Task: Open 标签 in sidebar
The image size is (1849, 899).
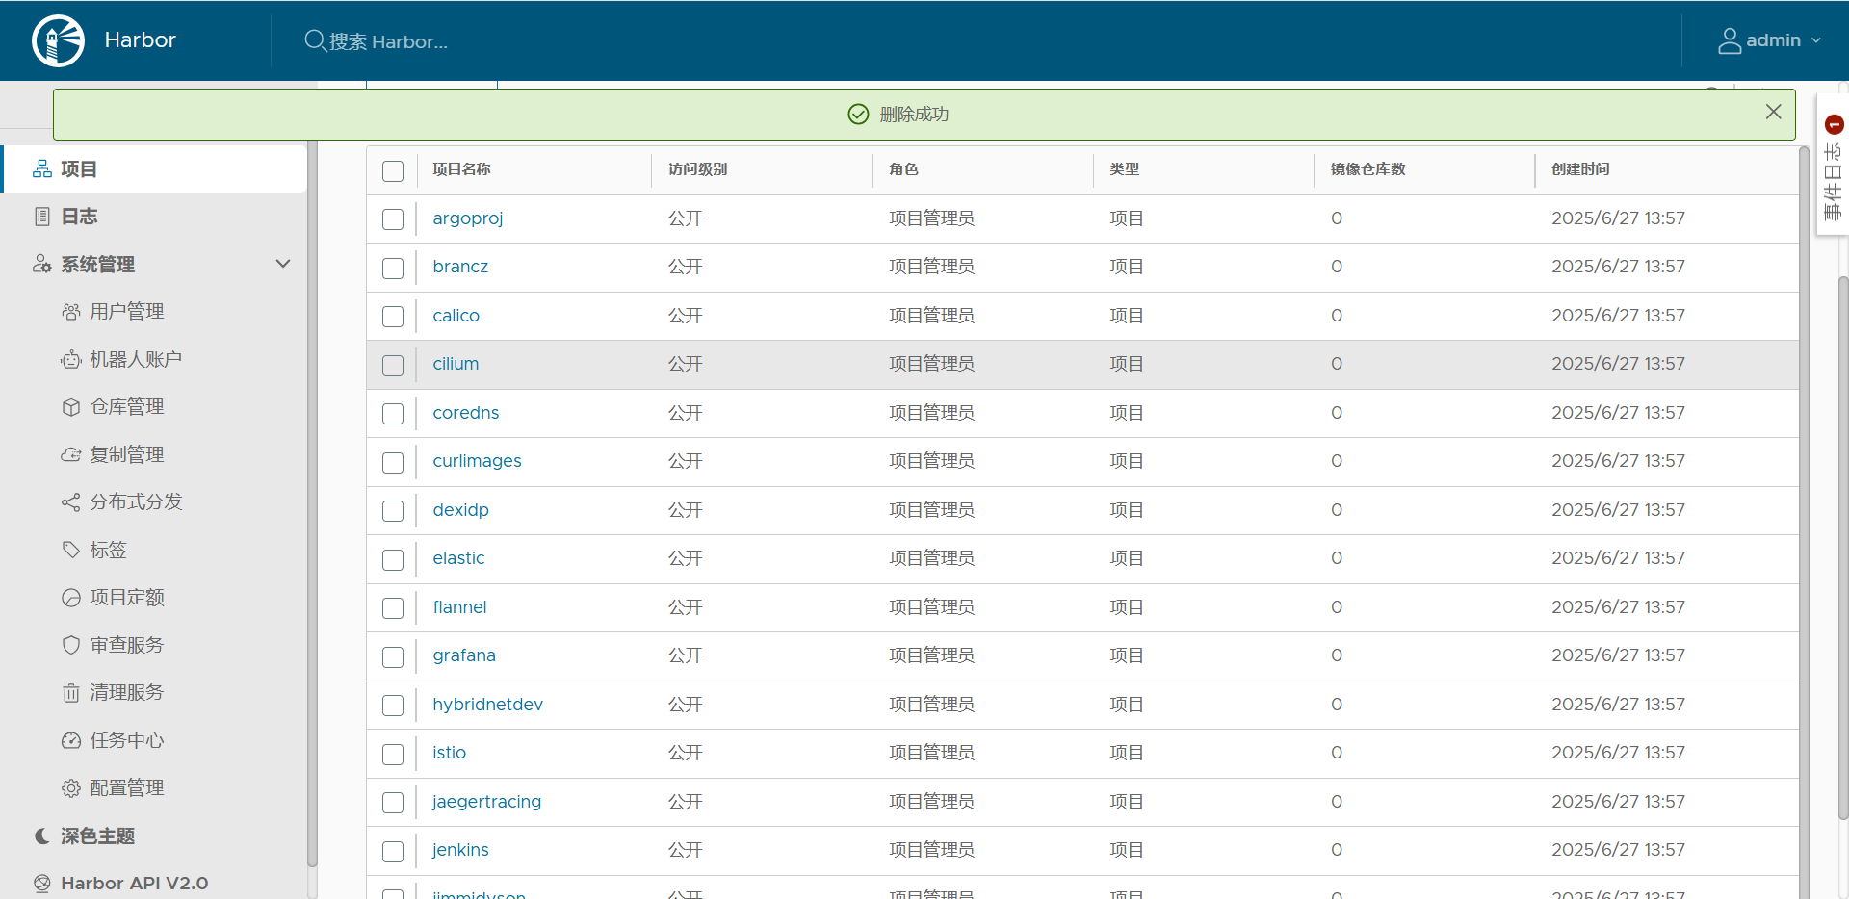Action: (109, 550)
